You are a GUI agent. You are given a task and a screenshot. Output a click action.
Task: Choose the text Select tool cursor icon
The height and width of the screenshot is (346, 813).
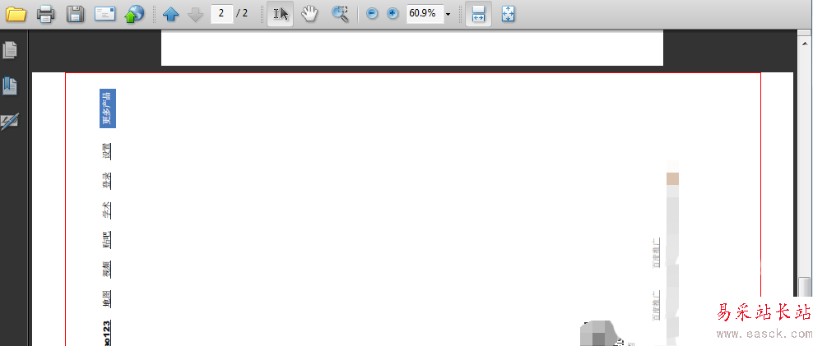tap(281, 13)
